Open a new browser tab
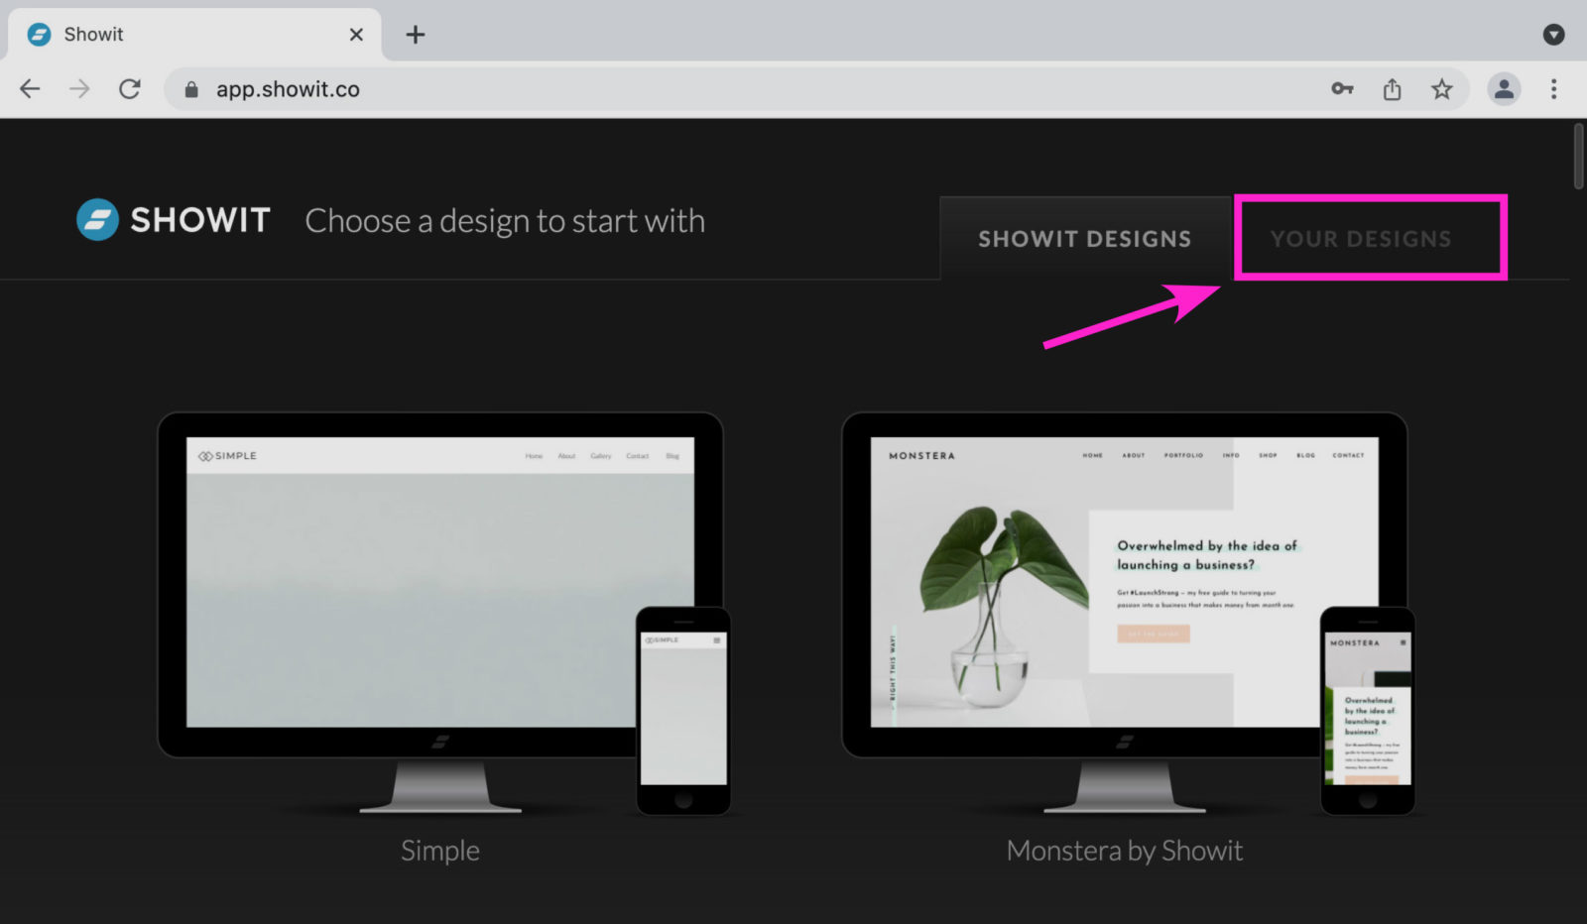1587x924 pixels. [x=416, y=34]
